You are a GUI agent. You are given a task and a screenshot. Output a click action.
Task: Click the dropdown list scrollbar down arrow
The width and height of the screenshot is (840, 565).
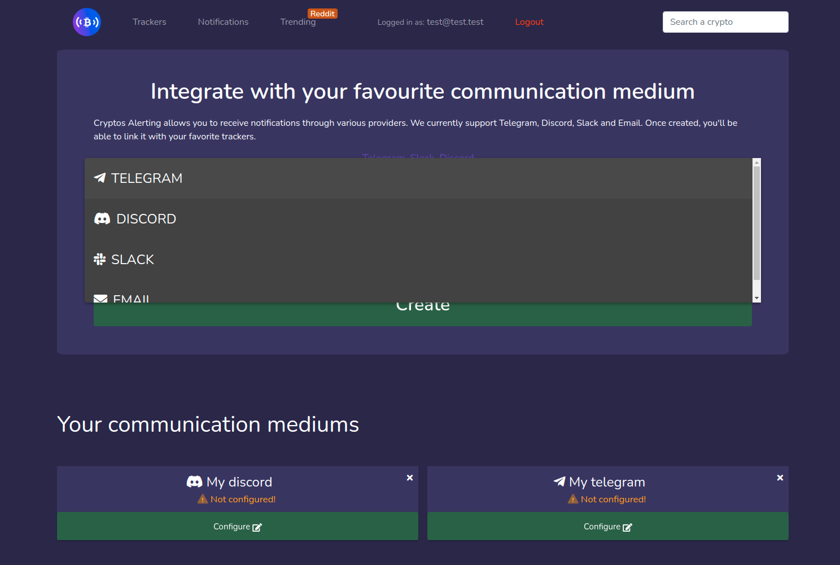[x=757, y=298]
